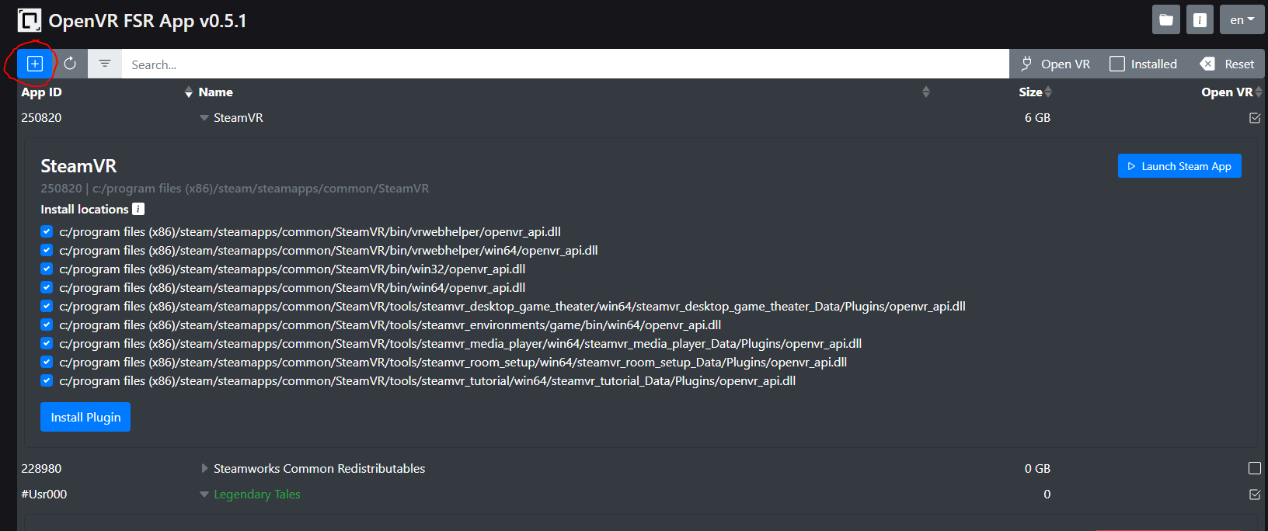The width and height of the screenshot is (1268, 531).
Task: Launch Steam App for SteamVR
Action: [1179, 166]
